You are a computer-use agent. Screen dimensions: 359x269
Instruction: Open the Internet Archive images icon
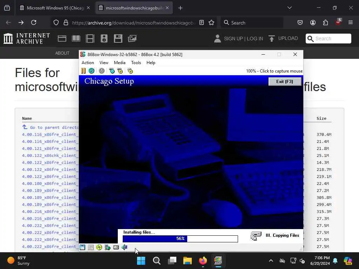click(132, 39)
